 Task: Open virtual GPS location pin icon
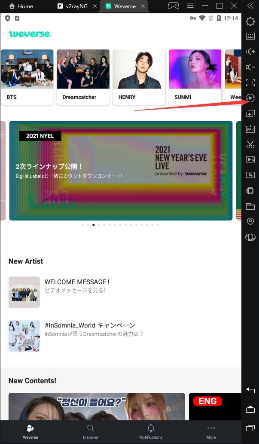(250, 221)
